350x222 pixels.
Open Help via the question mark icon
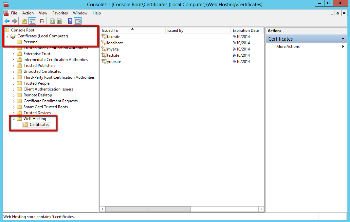click(x=70, y=21)
